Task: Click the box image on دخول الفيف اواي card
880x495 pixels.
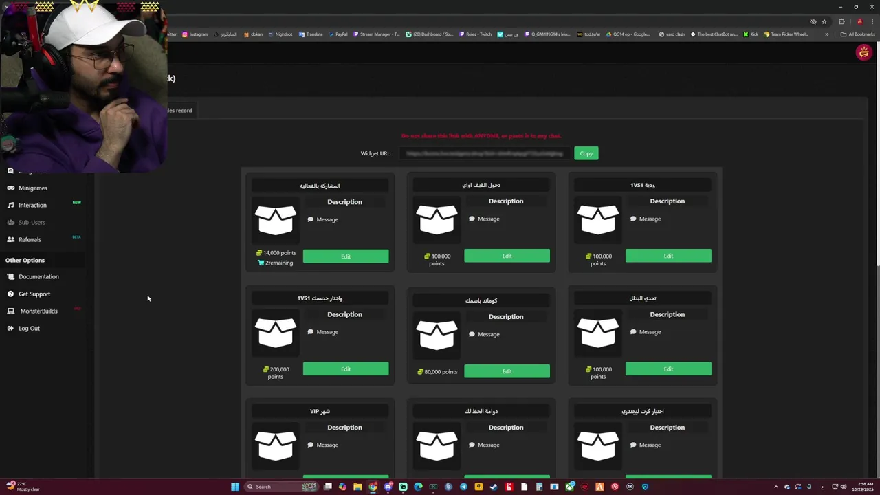Action: point(437,220)
